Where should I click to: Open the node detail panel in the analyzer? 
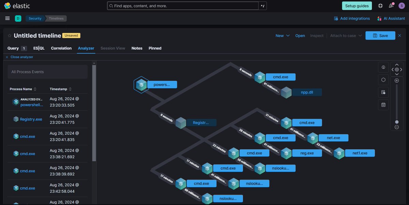[x=383, y=67]
